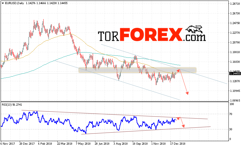Select the 7 May 2018 date label
Screen dimensions: 242x147
(83, 144)
